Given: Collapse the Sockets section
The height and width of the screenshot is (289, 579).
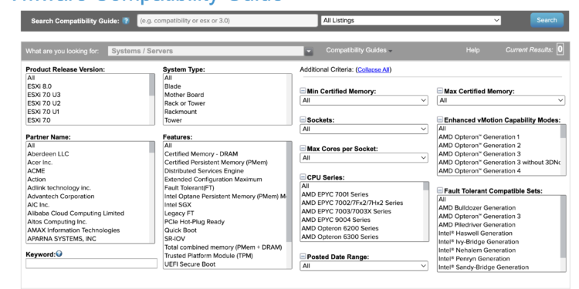Looking at the screenshot, I should (303, 119).
